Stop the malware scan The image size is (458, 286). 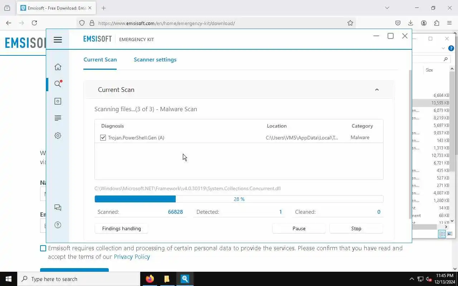pos(356,228)
